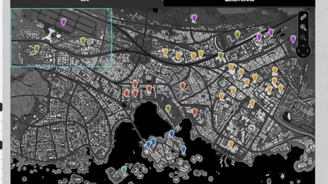328x184 pixels.
Task: Click the teal pin on the small island
Action: (124, 169)
